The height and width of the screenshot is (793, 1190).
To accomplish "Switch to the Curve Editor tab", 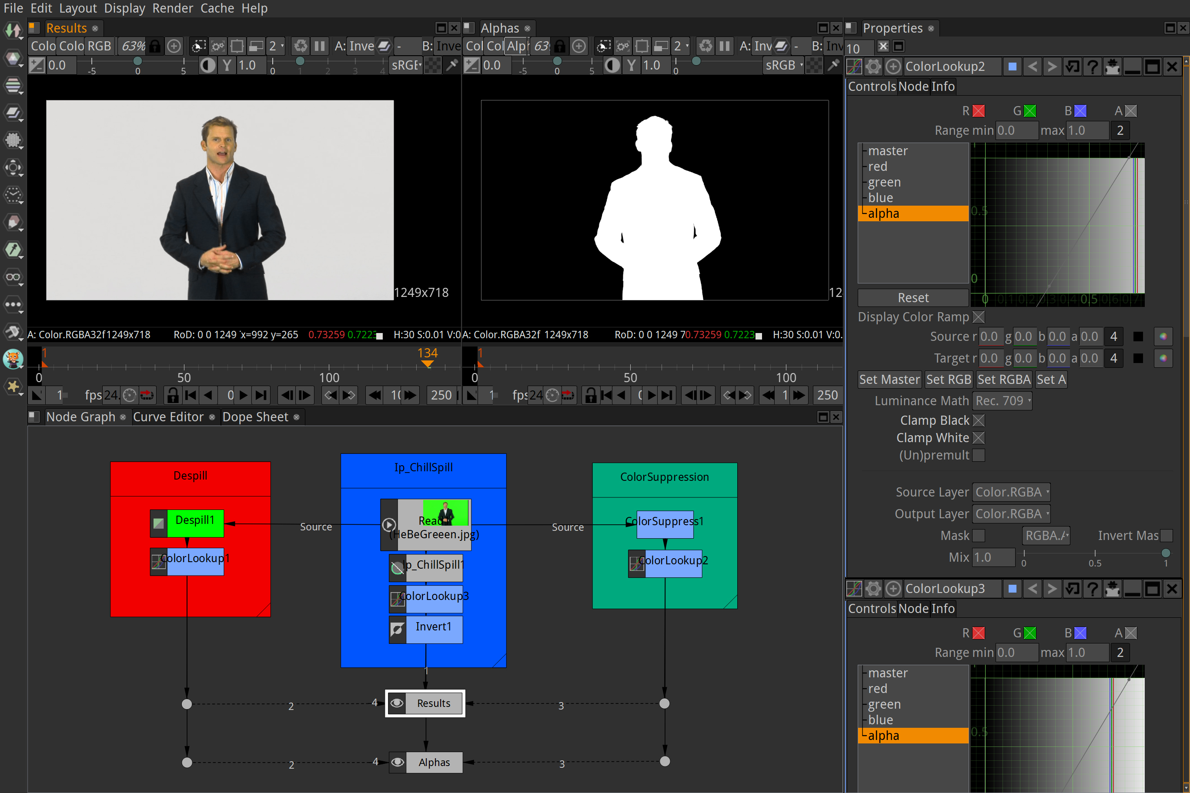I will coord(168,417).
